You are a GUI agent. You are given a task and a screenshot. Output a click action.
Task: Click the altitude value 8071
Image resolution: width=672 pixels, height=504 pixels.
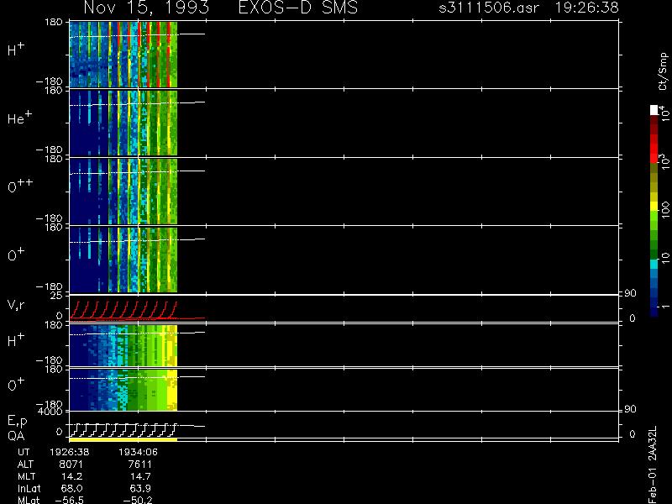[71, 465]
